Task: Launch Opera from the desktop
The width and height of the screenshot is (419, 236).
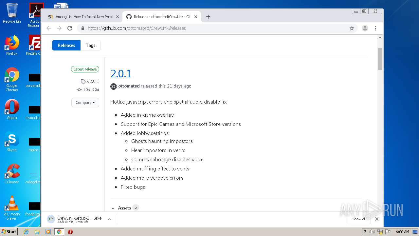Action: pyautogui.click(x=12, y=109)
